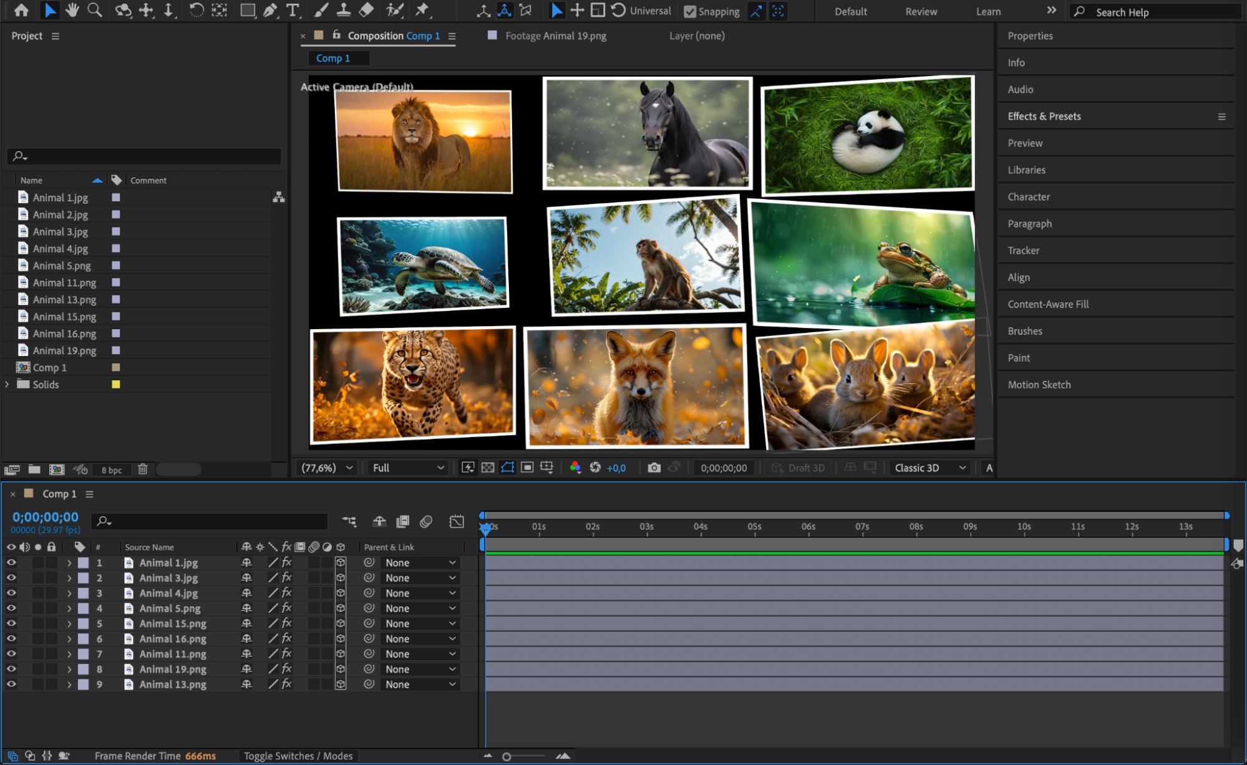Expand the Solids folder
This screenshot has width=1247, height=765.
click(x=7, y=385)
